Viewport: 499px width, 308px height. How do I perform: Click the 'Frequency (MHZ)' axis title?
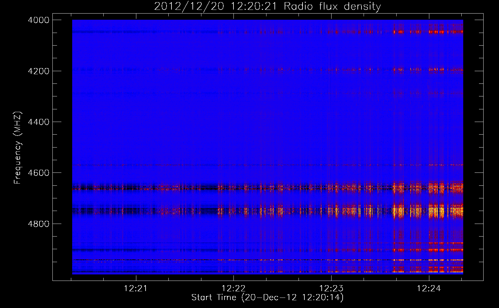(x=18, y=148)
